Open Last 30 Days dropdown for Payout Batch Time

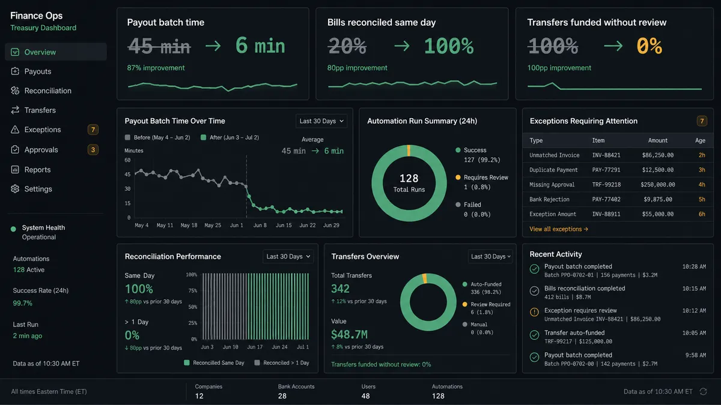coord(322,121)
